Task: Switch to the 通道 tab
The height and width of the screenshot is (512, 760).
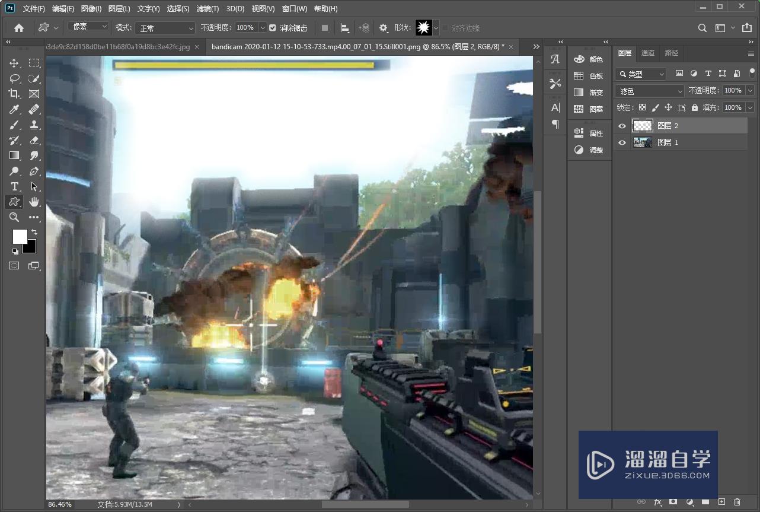Action: 648,53
